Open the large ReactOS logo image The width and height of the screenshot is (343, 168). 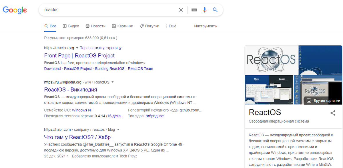[271, 60]
